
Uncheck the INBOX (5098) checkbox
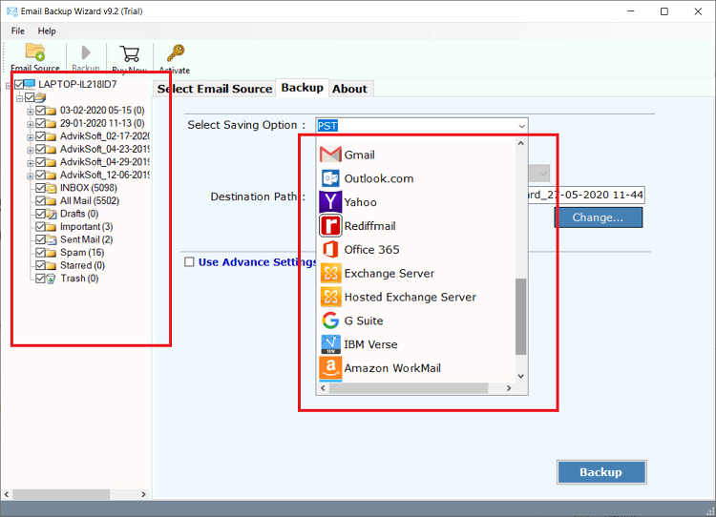pos(40,188)
